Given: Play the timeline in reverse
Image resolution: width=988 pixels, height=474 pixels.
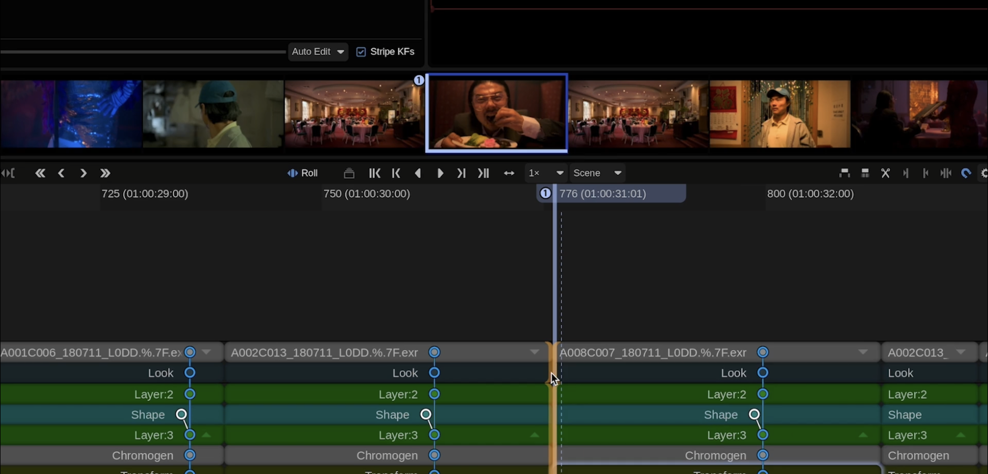Looking at the screenshot, I should point(418,173).
